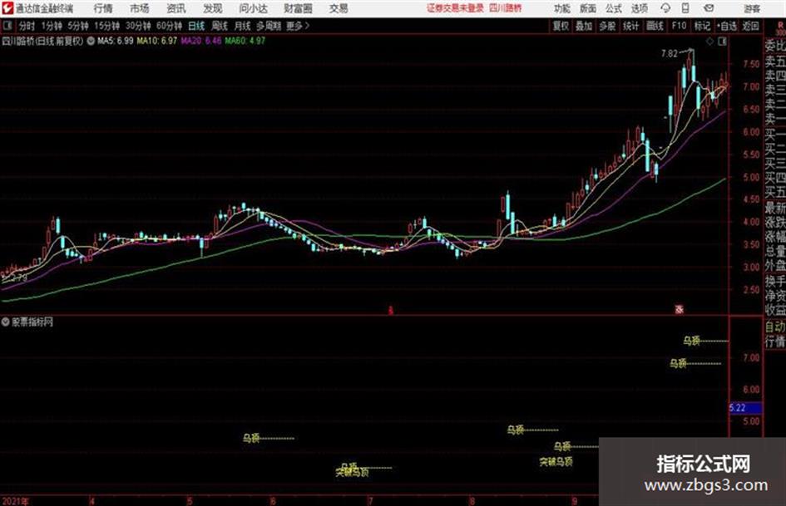Click the blue 5.22 value marker on the axis
786x506 pixels.
745,408
